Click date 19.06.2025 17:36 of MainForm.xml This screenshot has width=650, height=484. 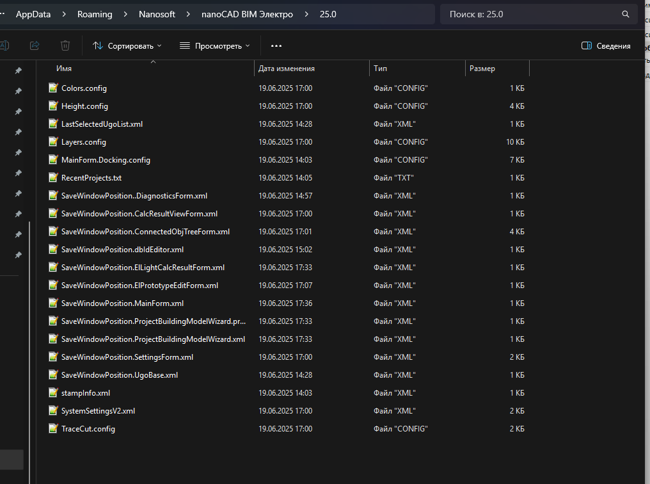(x=285, y=303)
